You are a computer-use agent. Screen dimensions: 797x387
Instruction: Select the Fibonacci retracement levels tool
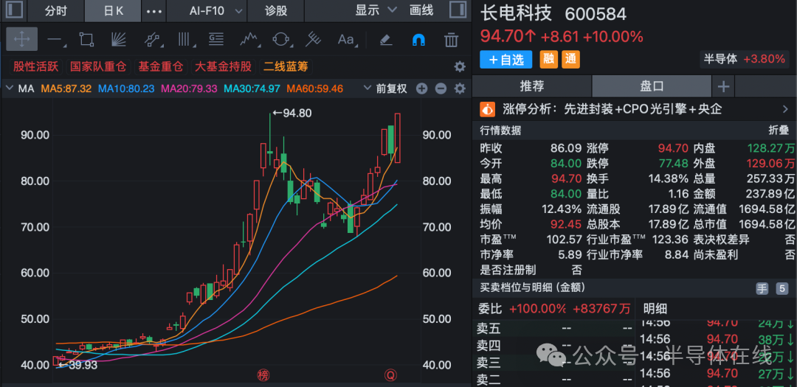(216, 39)
